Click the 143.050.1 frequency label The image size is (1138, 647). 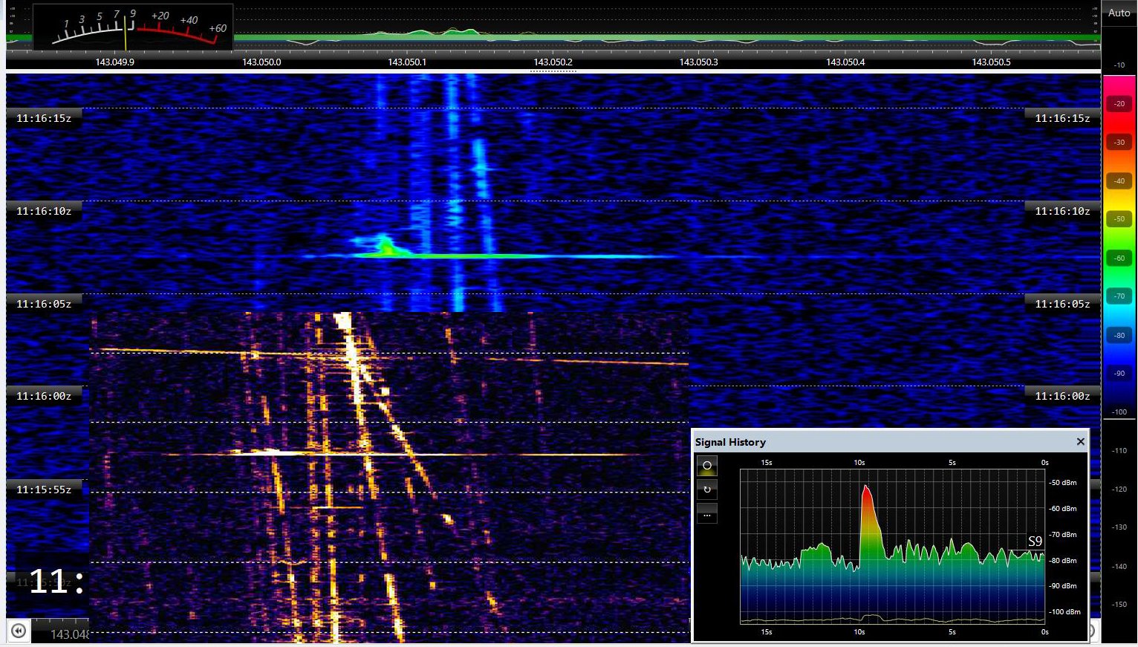click(x=407, y=62)
